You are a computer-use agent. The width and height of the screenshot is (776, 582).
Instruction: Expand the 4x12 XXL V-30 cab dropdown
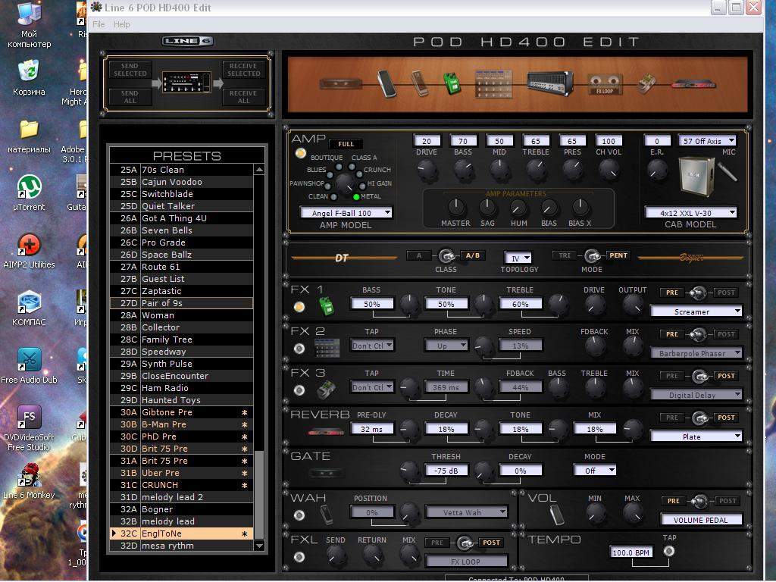pos(691,213)
